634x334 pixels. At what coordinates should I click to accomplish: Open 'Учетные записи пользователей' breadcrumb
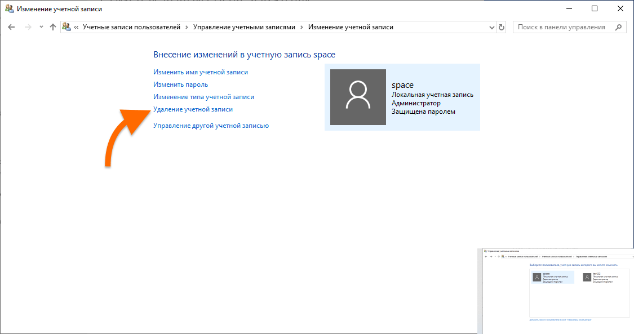pos(131,27)
